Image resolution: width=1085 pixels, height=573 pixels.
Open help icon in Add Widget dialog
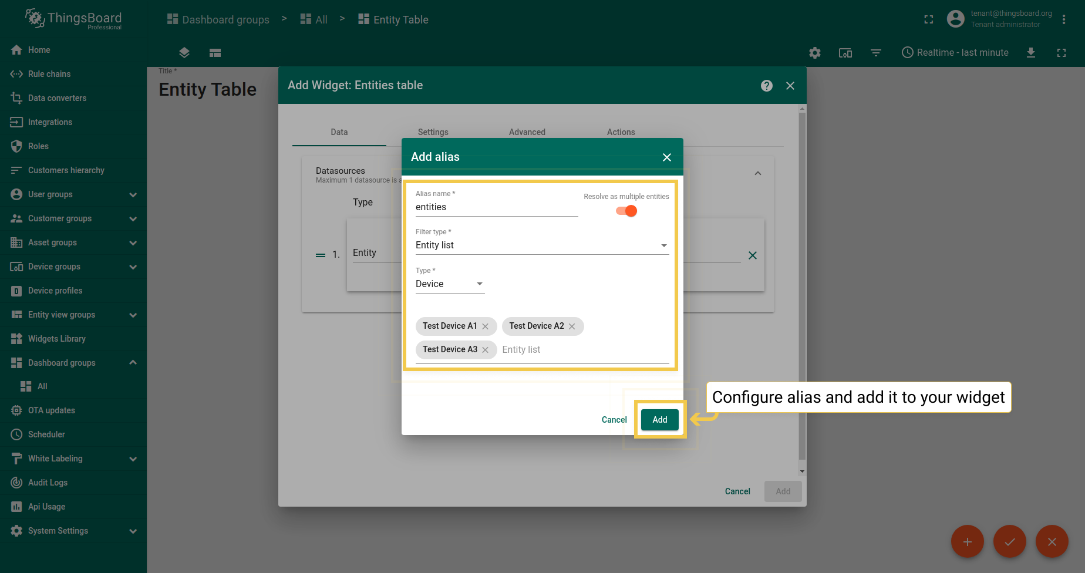pos(767,86)
